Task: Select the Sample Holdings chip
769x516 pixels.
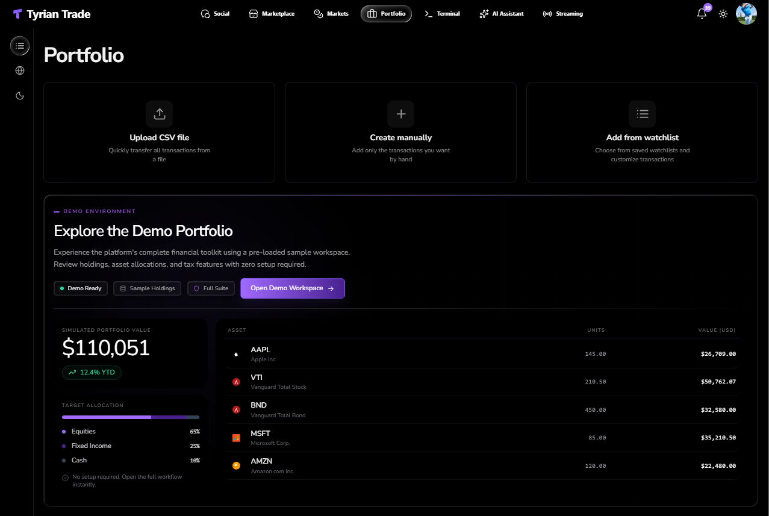Action: tap(148, 288)
